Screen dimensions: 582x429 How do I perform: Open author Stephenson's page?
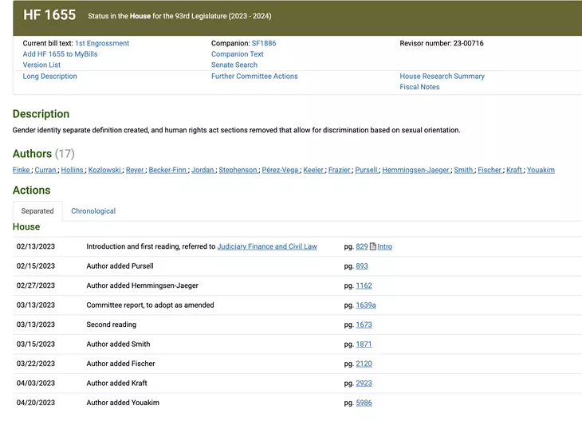pyautogui.click(x=238, y=170)
